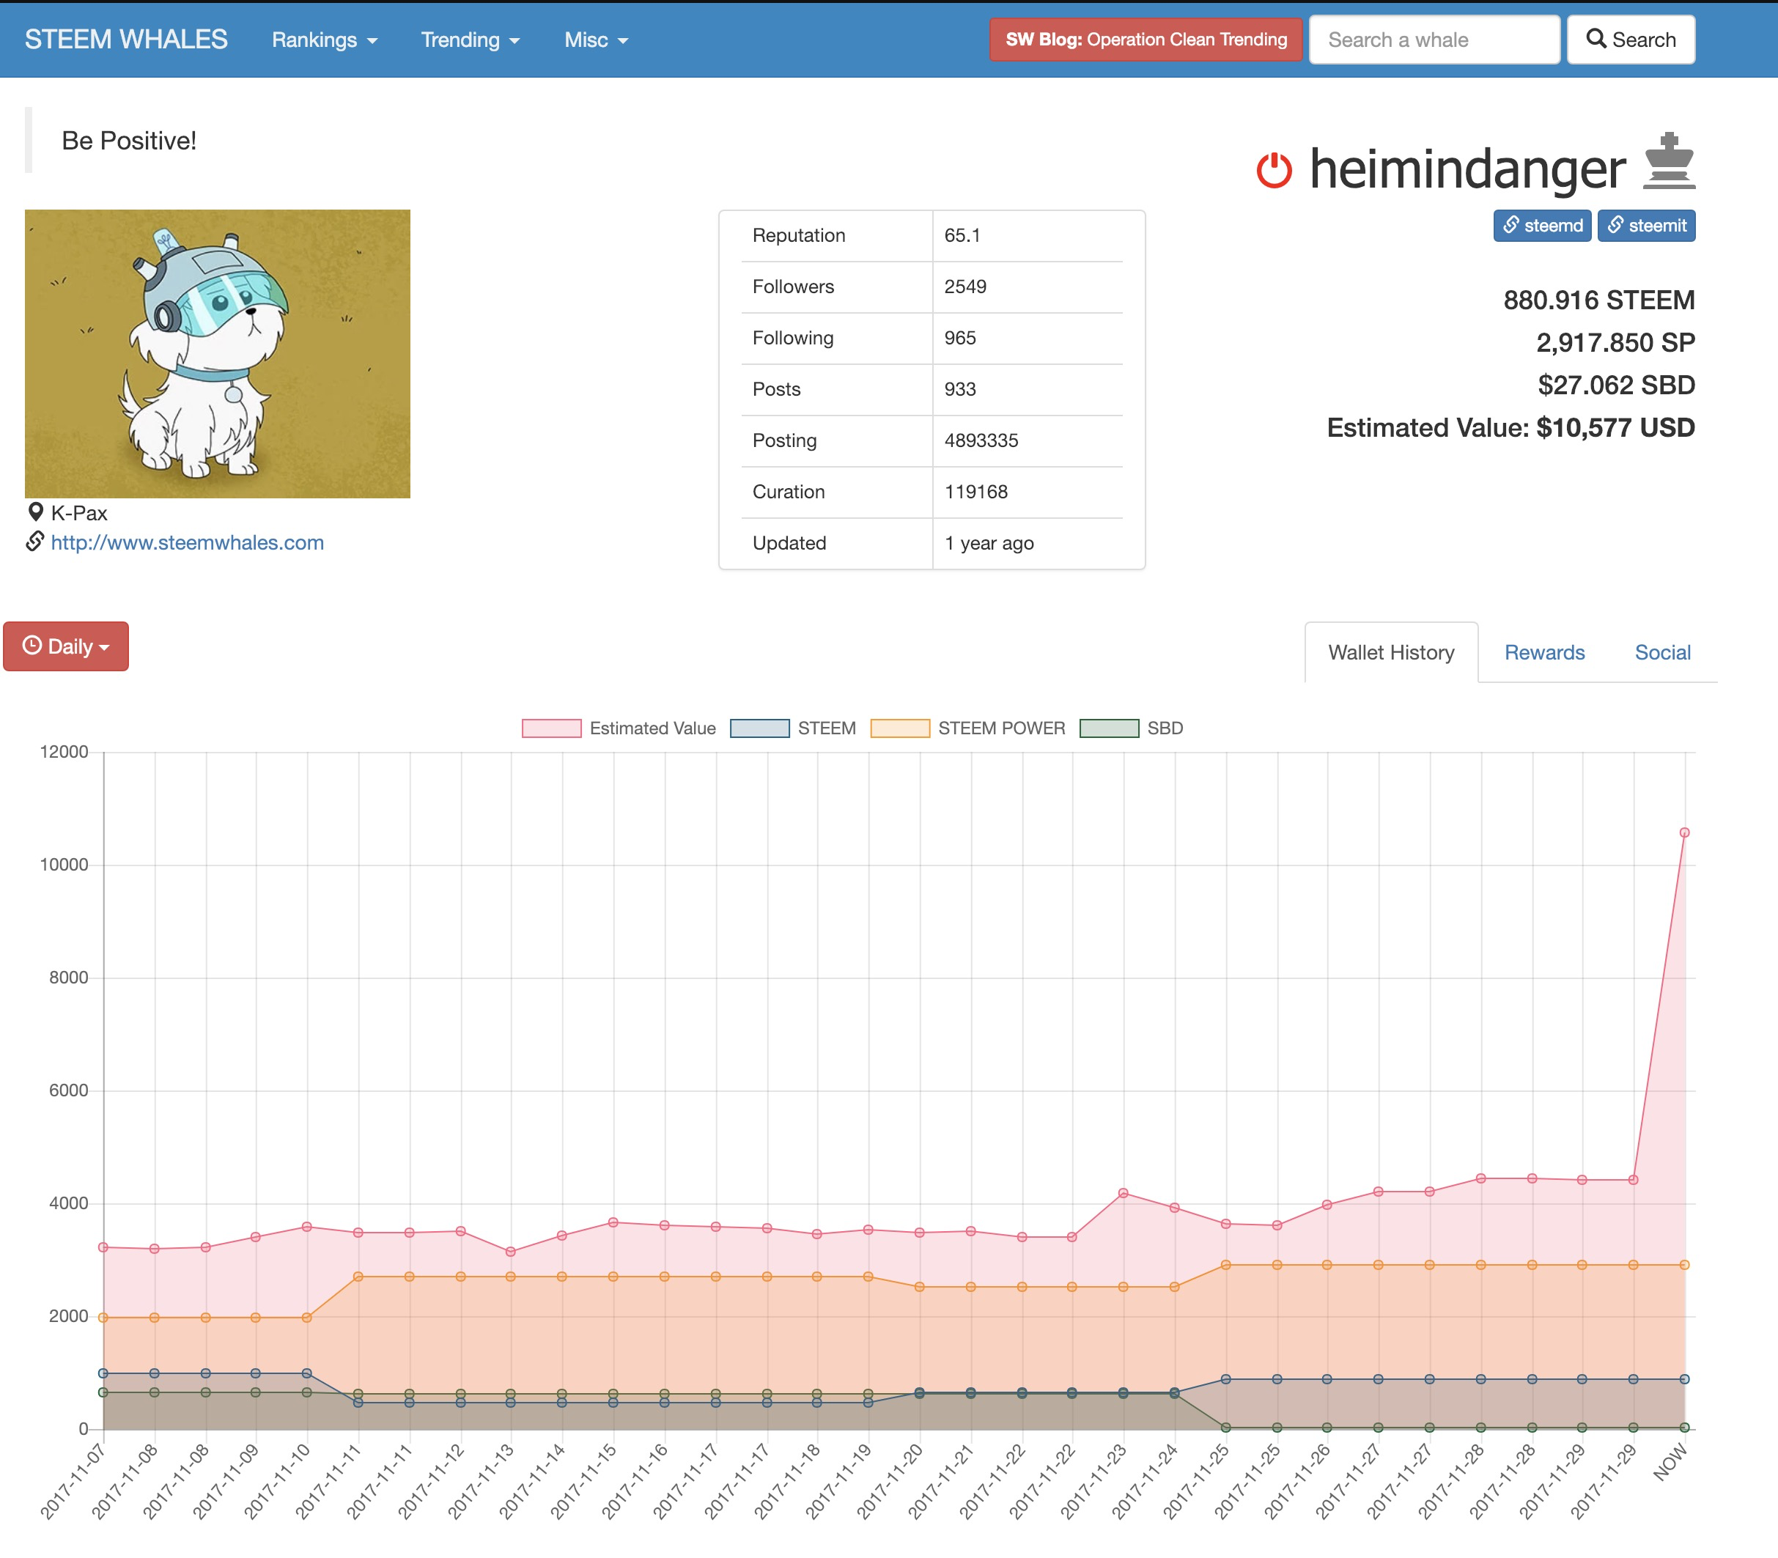Click the magnifier icon in Search button

click(1596, 39)
